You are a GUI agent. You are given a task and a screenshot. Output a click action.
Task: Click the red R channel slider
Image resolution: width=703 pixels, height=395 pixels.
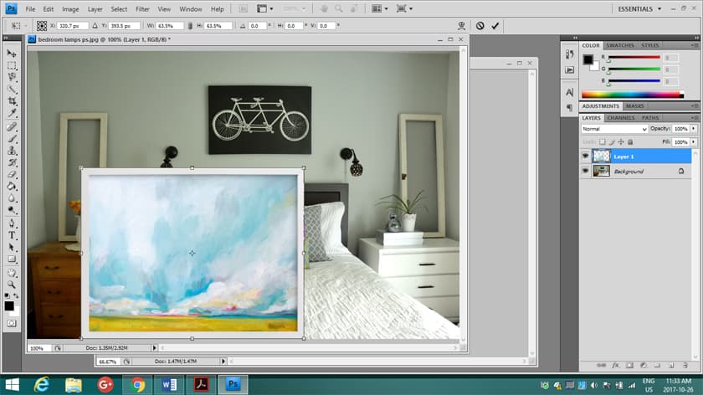(x=634, y=58)
